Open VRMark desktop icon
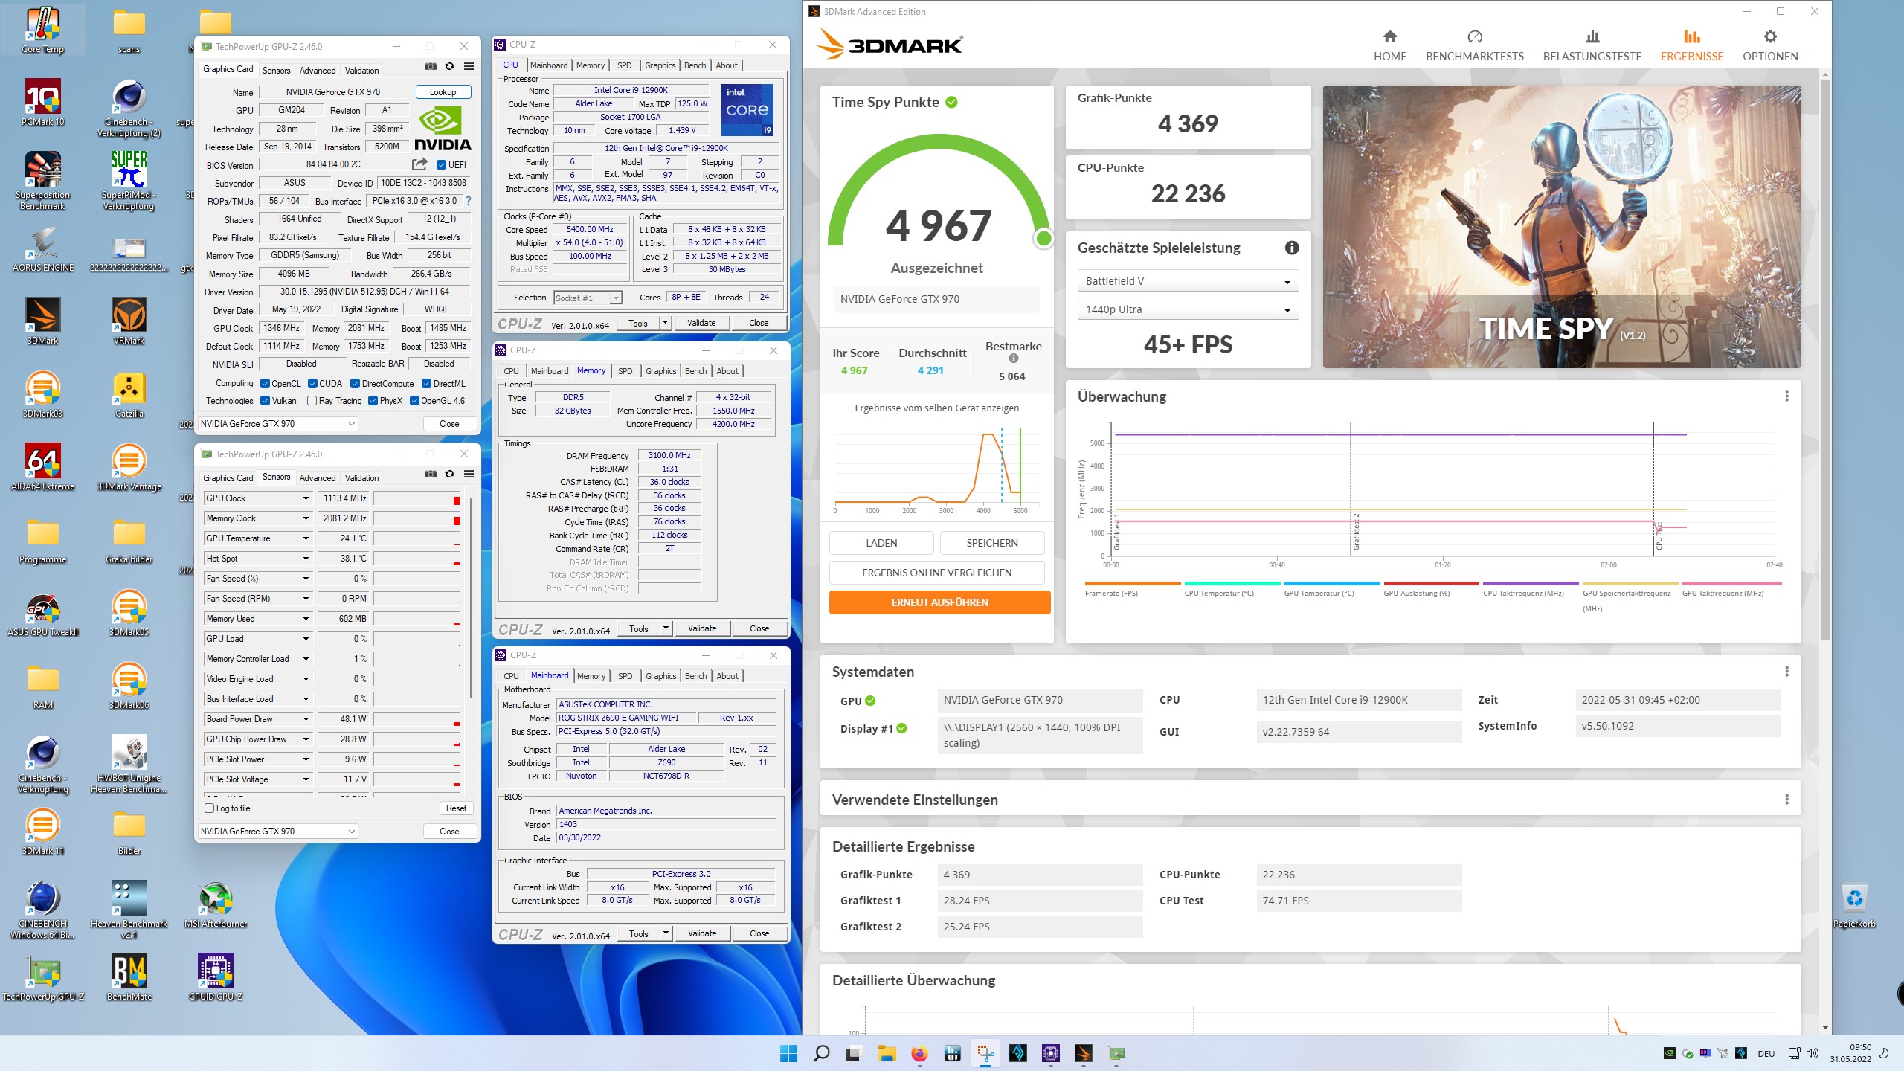 [x=129, y=321]
